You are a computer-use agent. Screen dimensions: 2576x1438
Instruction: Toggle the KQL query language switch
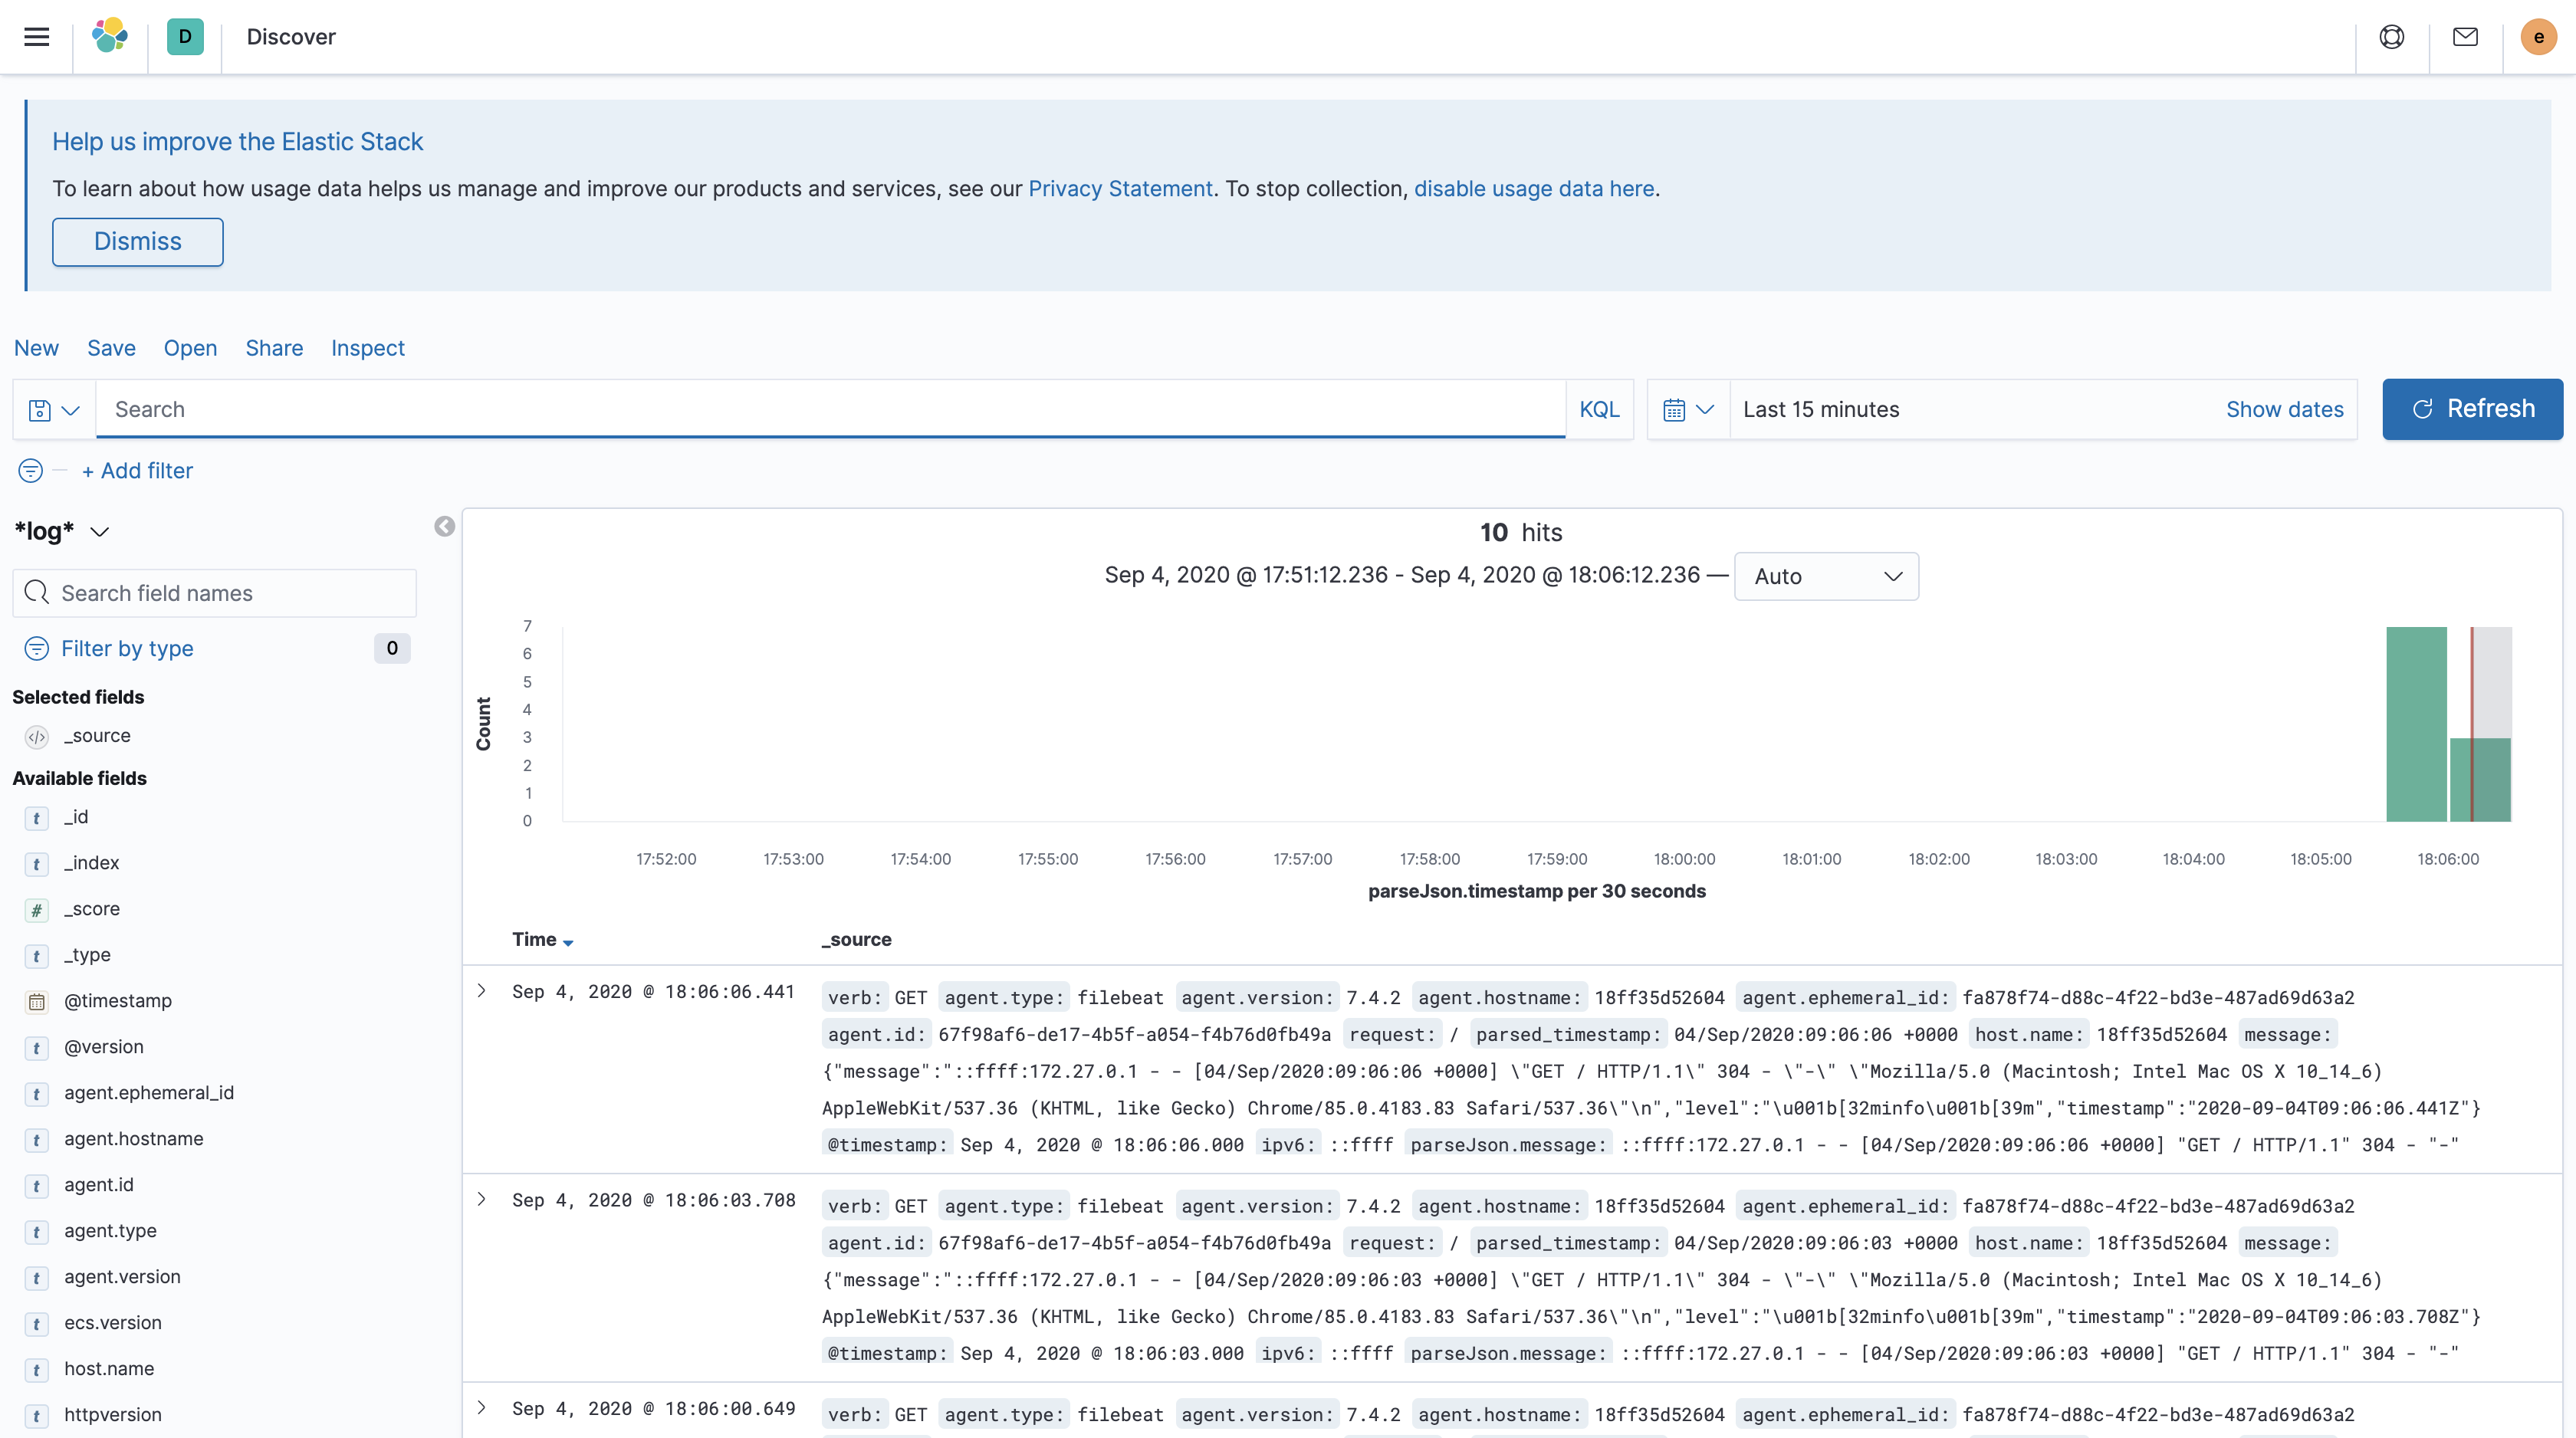(x=1599, y=409)
